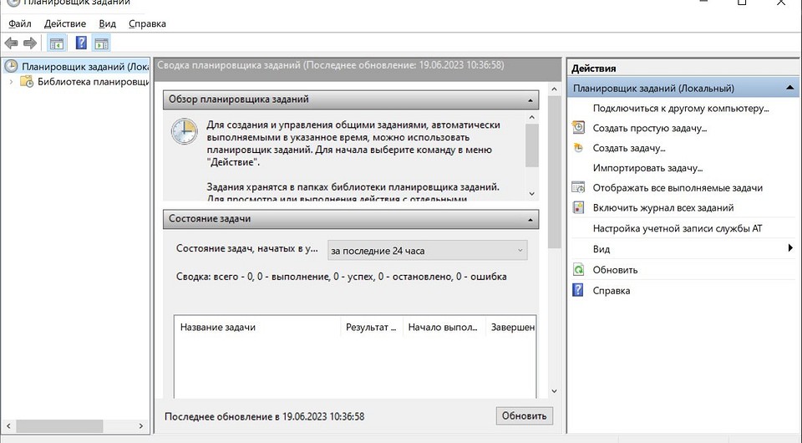Screen dimensions: 802x443
Task: Click the Создать простую задачу icon
Action: tap(578, 128)
